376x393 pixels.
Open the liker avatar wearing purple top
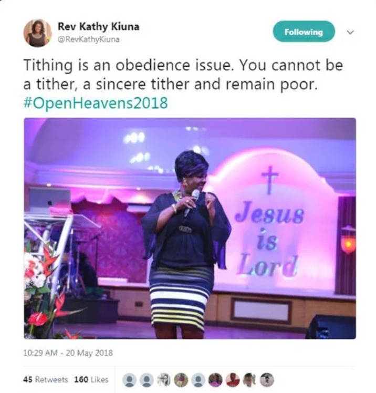pyautogui.click(x=215, y=380)
